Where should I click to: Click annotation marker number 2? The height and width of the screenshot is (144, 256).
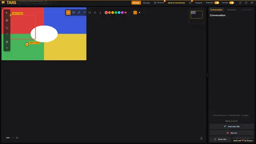27,44
